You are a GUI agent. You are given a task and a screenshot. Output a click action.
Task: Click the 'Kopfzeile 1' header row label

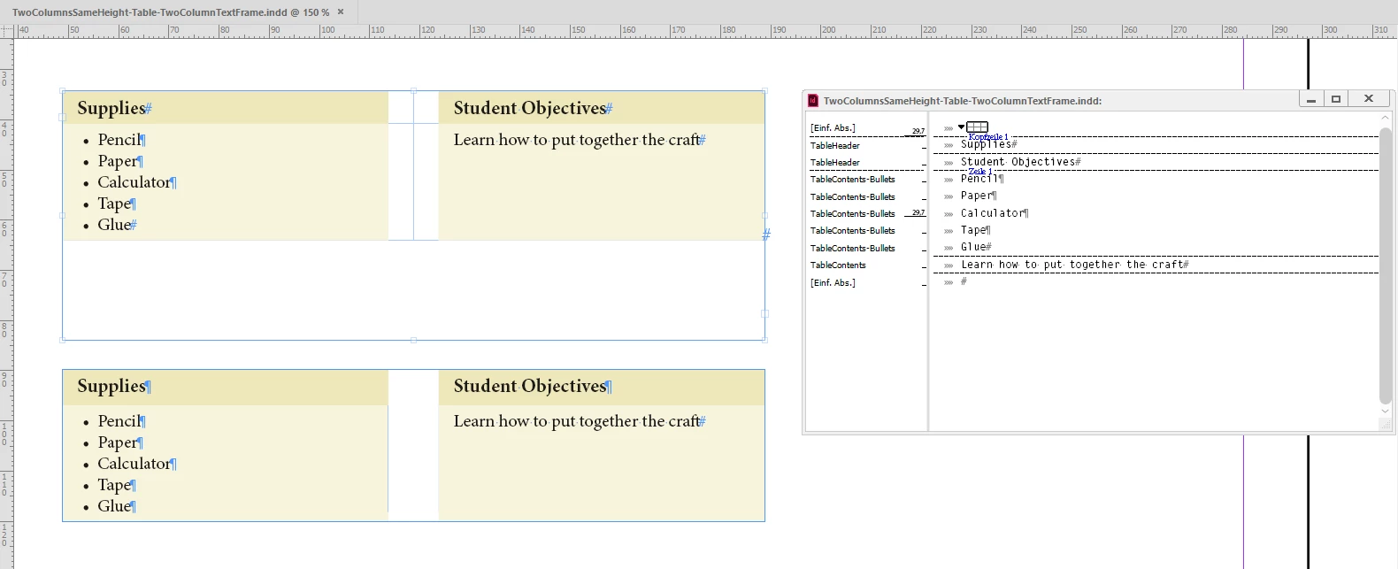click(x=988, y=137)
